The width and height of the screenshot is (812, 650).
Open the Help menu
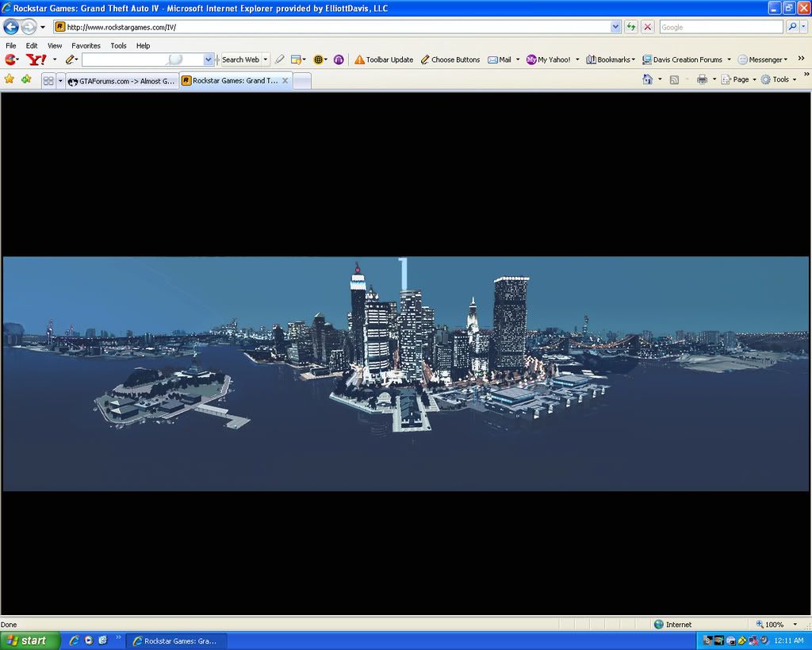click(143, 45)
